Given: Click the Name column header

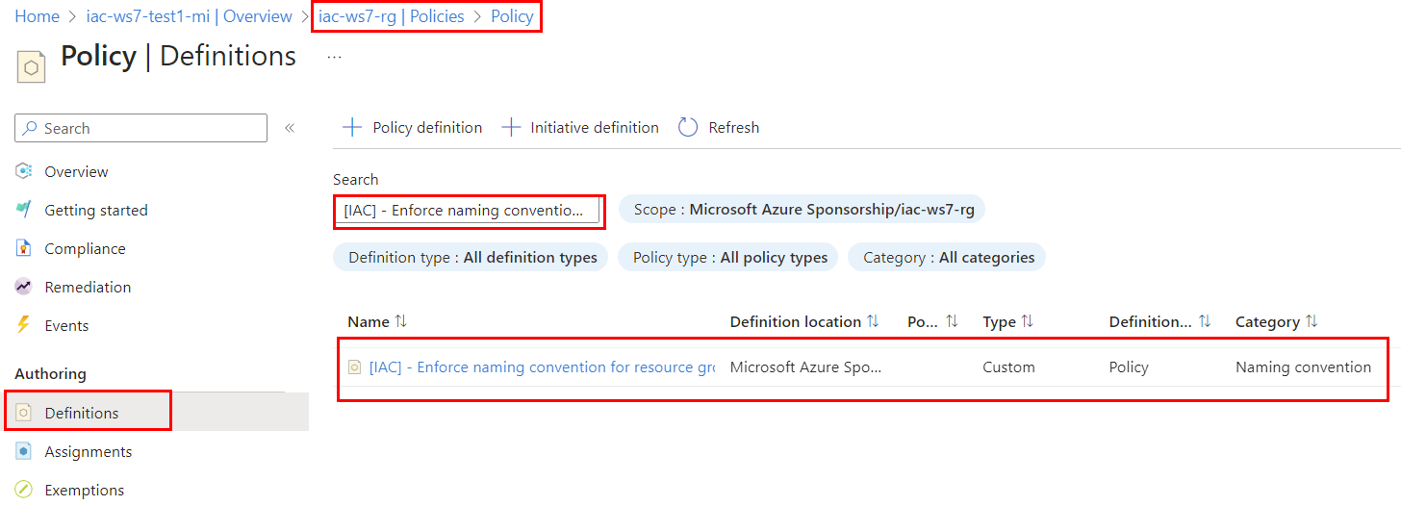Looking at the screenshot, I should [369, 321].
